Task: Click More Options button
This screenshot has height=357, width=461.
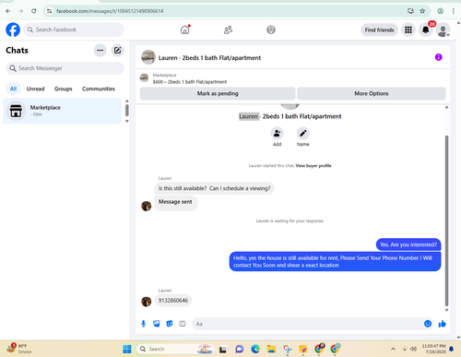Action: 372,93
